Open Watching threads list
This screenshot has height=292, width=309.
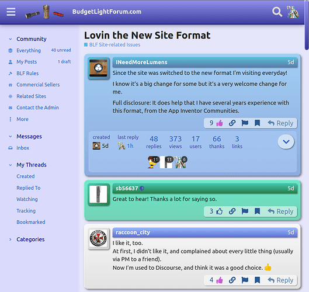pyautogui.click(x=27, y=199)
